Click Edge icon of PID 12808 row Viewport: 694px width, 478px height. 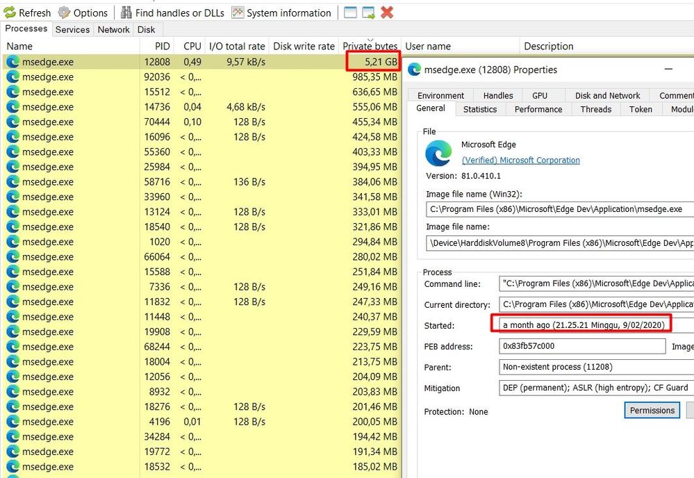(x=13, y=62)
